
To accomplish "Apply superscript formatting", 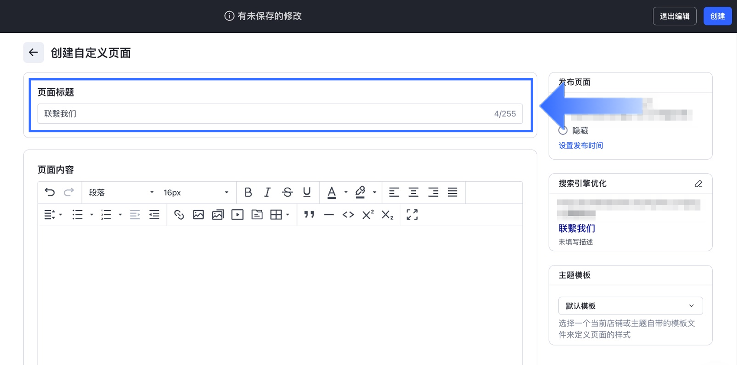I will (368, 215).
